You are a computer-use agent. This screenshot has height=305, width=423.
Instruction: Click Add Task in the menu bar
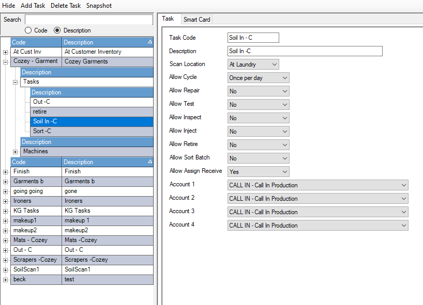tap(33, 6)
